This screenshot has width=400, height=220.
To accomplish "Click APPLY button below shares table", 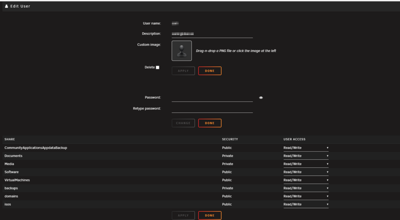I will pos(183,216).
